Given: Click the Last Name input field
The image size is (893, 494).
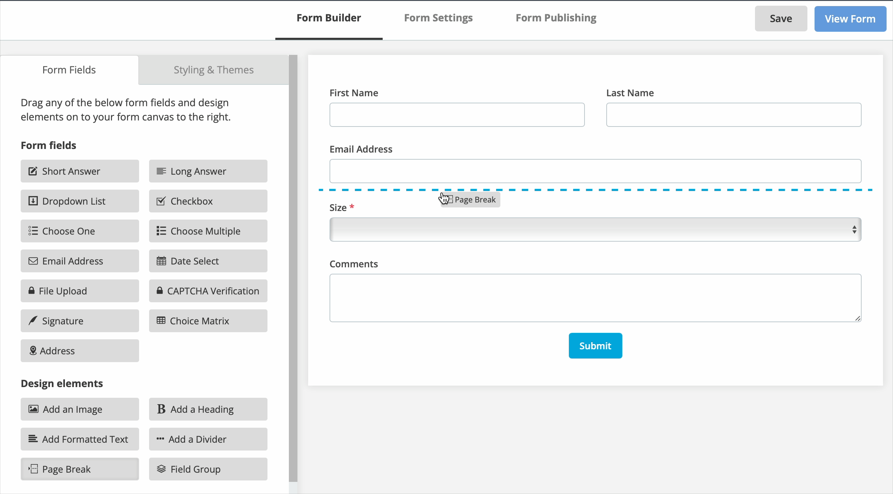Looking at the screenshot, I should [x=734, y=115].
